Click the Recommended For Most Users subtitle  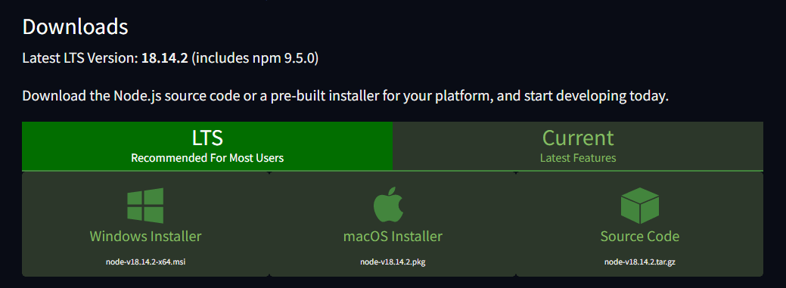coord(207,158)
